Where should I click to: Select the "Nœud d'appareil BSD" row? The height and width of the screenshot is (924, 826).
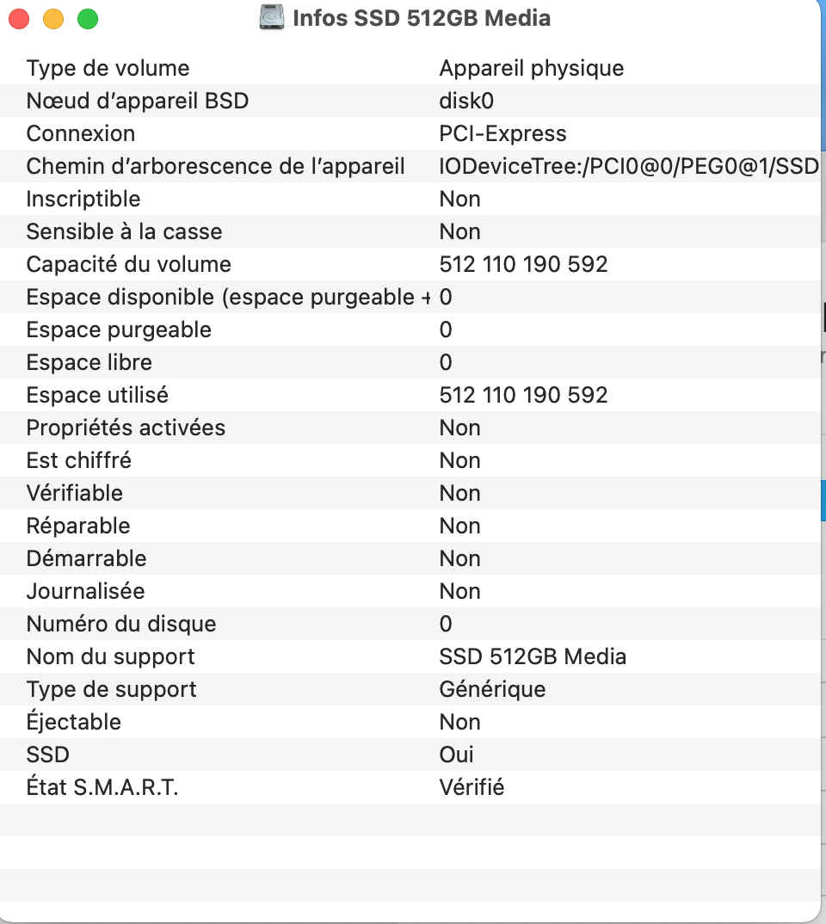tap(137, 101)
